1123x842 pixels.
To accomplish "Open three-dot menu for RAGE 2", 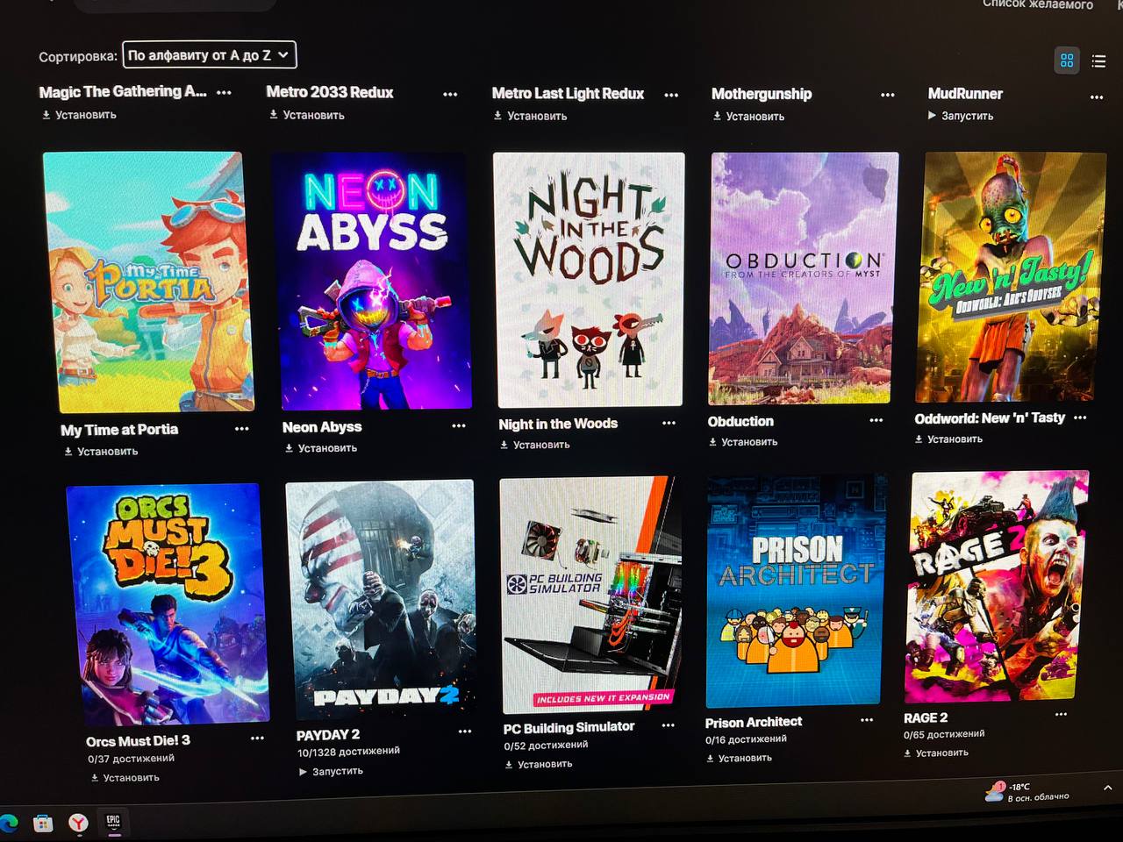I will click(1062, 715).
